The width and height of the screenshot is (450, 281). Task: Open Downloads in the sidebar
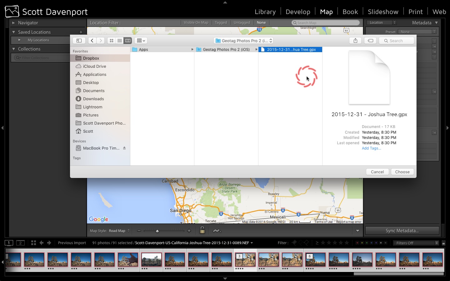[x=100, y=99]
